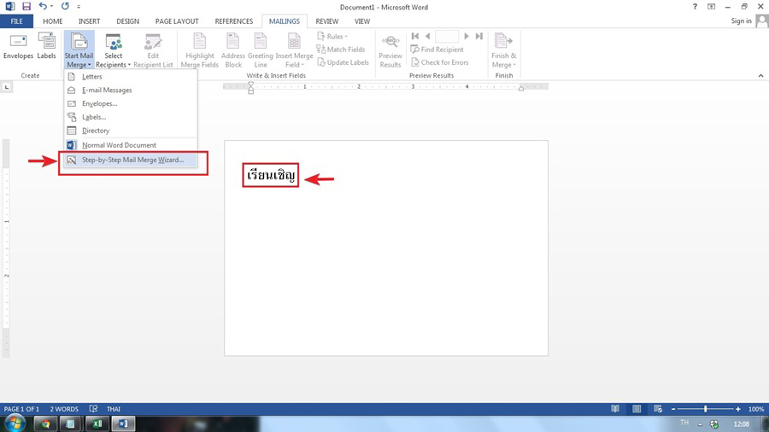Expand the Rules dropdown
Image resolution: width=769 pixels, height=432 pixels.
point(332,36)
